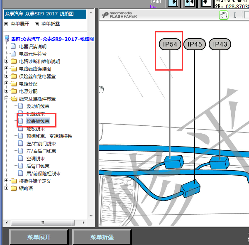Image resolution: width=249 pixels, height=245 pixels.
Task: Open the 顶棚线束、变速箱搭铁 diagram
Action: (49, 136)
